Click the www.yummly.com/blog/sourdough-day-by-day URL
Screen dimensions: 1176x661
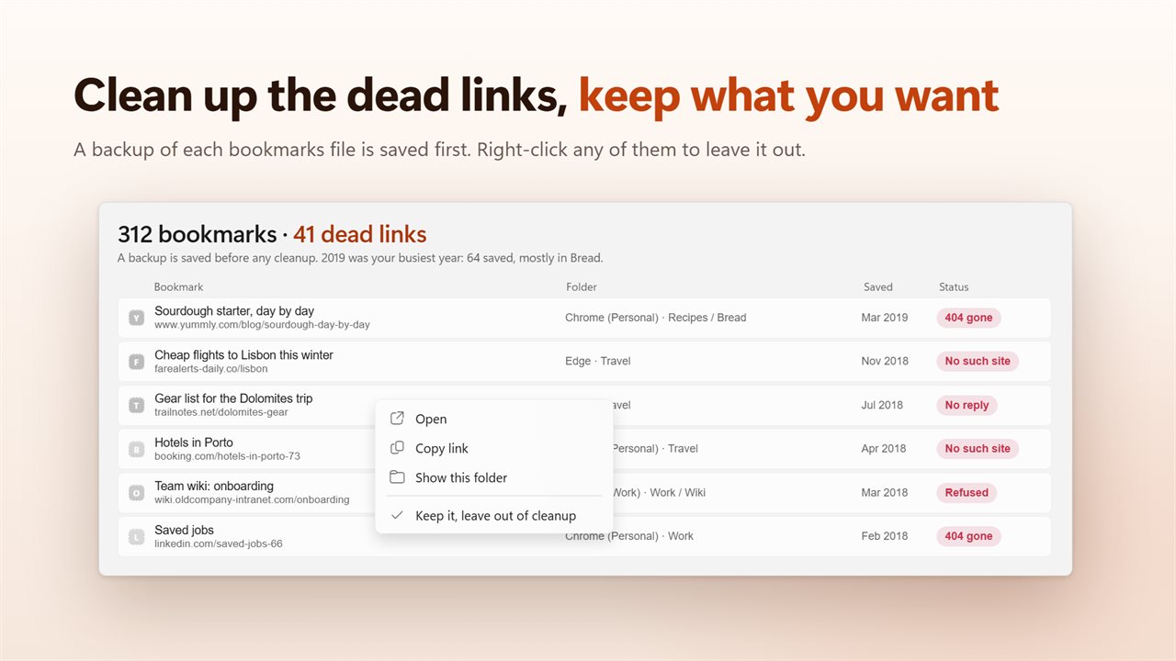pos(262,325)
